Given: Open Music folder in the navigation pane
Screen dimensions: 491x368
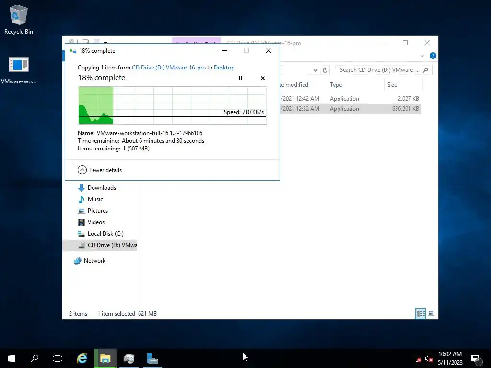Looking at the screenshot, I should tap(95, 199).
